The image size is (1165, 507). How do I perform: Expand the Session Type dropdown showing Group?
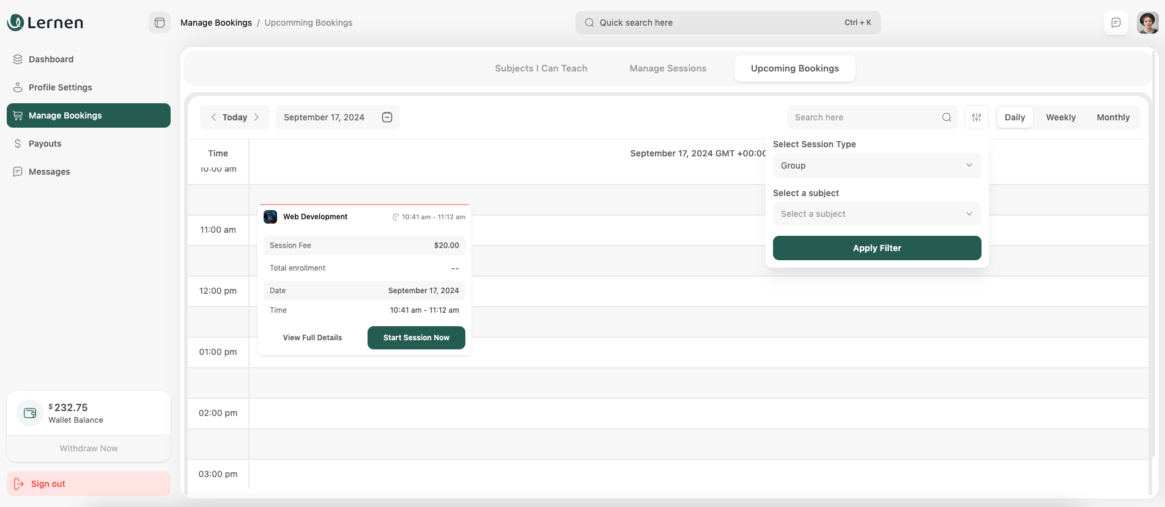(x=876, y=166)
